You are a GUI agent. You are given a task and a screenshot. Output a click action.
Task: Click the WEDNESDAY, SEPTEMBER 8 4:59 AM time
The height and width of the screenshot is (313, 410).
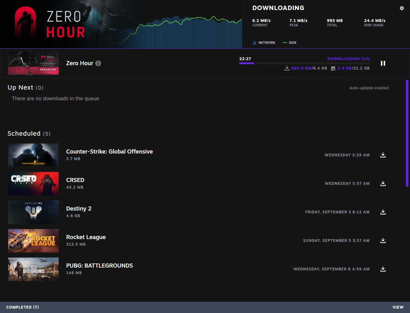coord(332,269)
